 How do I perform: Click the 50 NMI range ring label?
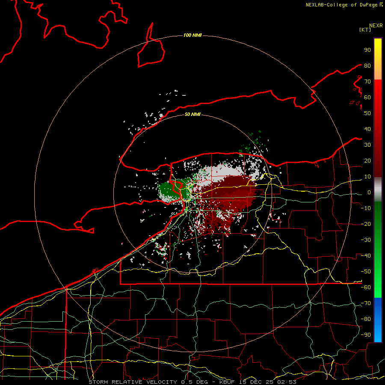pyautogui.click(x=192, y=114)
